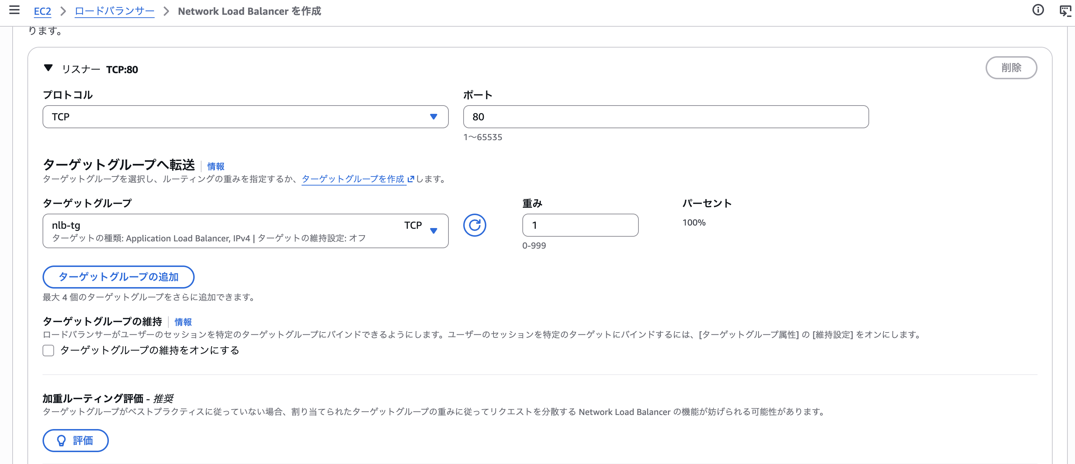Viewport: 1075px width, 464px height.
Task: Focus the ポート input field showing 80
Action: coord(665,117)
